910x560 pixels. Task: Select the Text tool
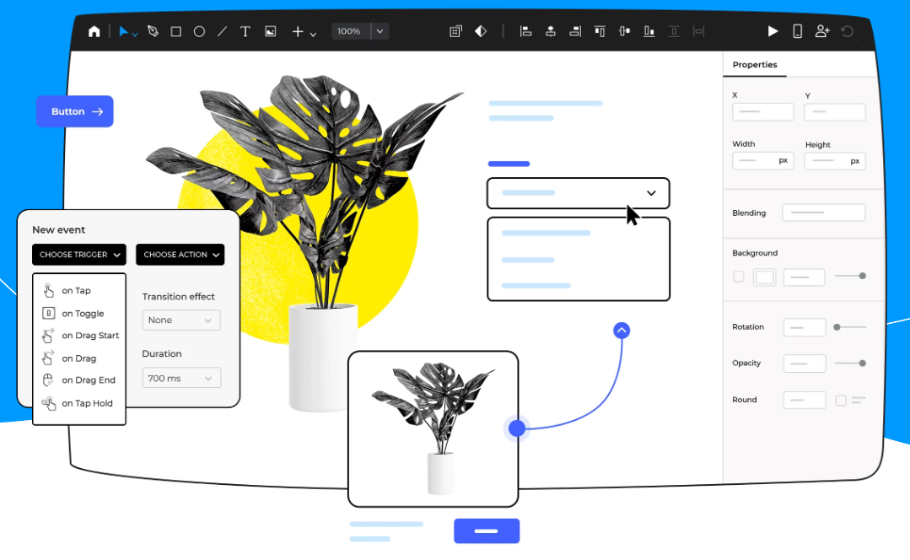[x=245, y=31]
